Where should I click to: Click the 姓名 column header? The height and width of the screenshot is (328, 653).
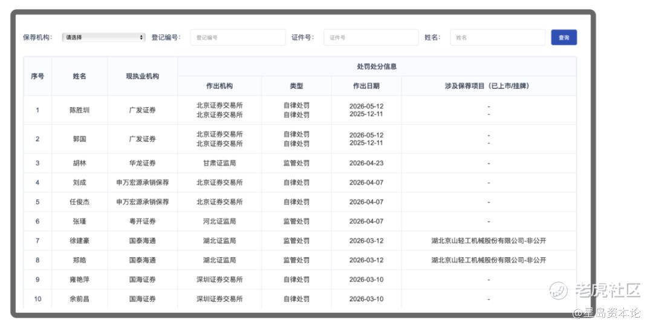(80, 76)
